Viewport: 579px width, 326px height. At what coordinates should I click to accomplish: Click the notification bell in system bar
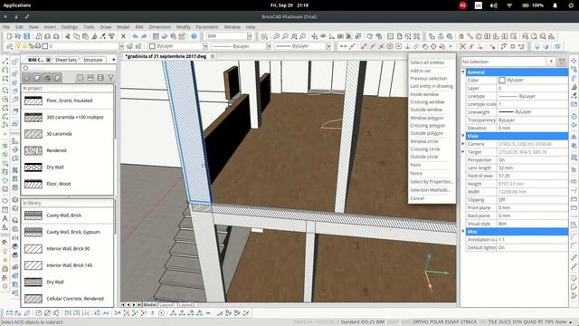(555, 5)
